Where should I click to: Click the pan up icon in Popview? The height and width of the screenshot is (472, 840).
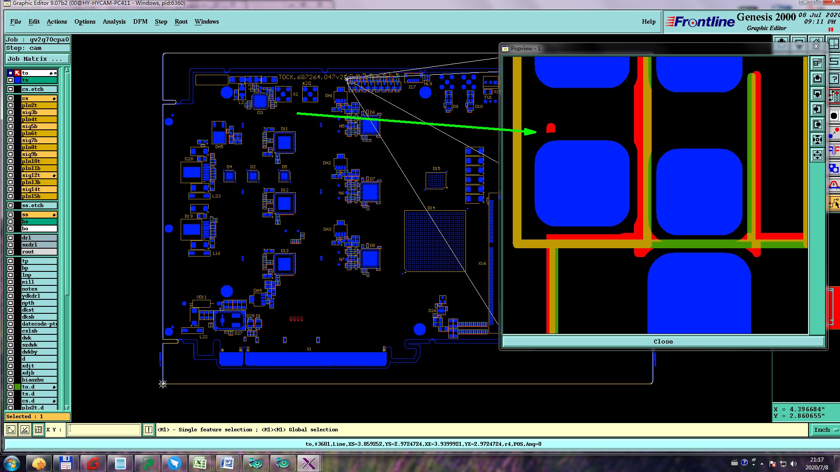tap(817, 79)
